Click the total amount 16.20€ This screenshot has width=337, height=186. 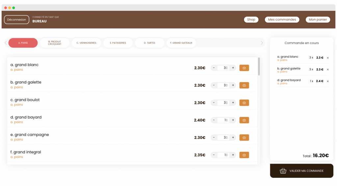pos(321,155)
